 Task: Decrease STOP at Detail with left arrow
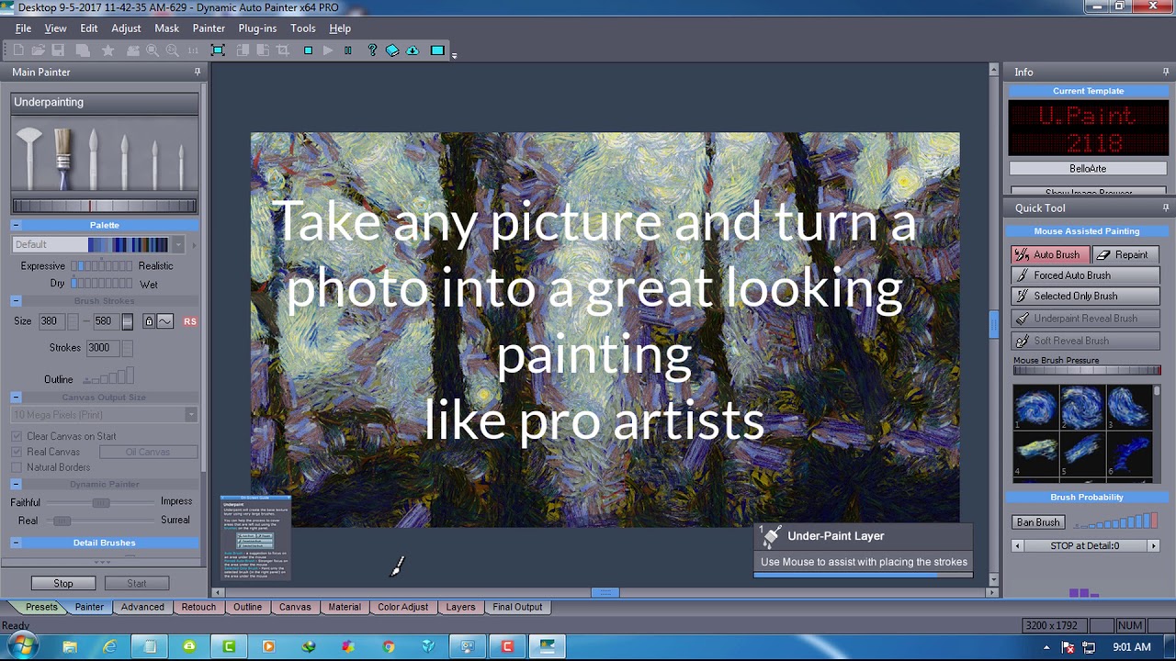pos(1017,546)
